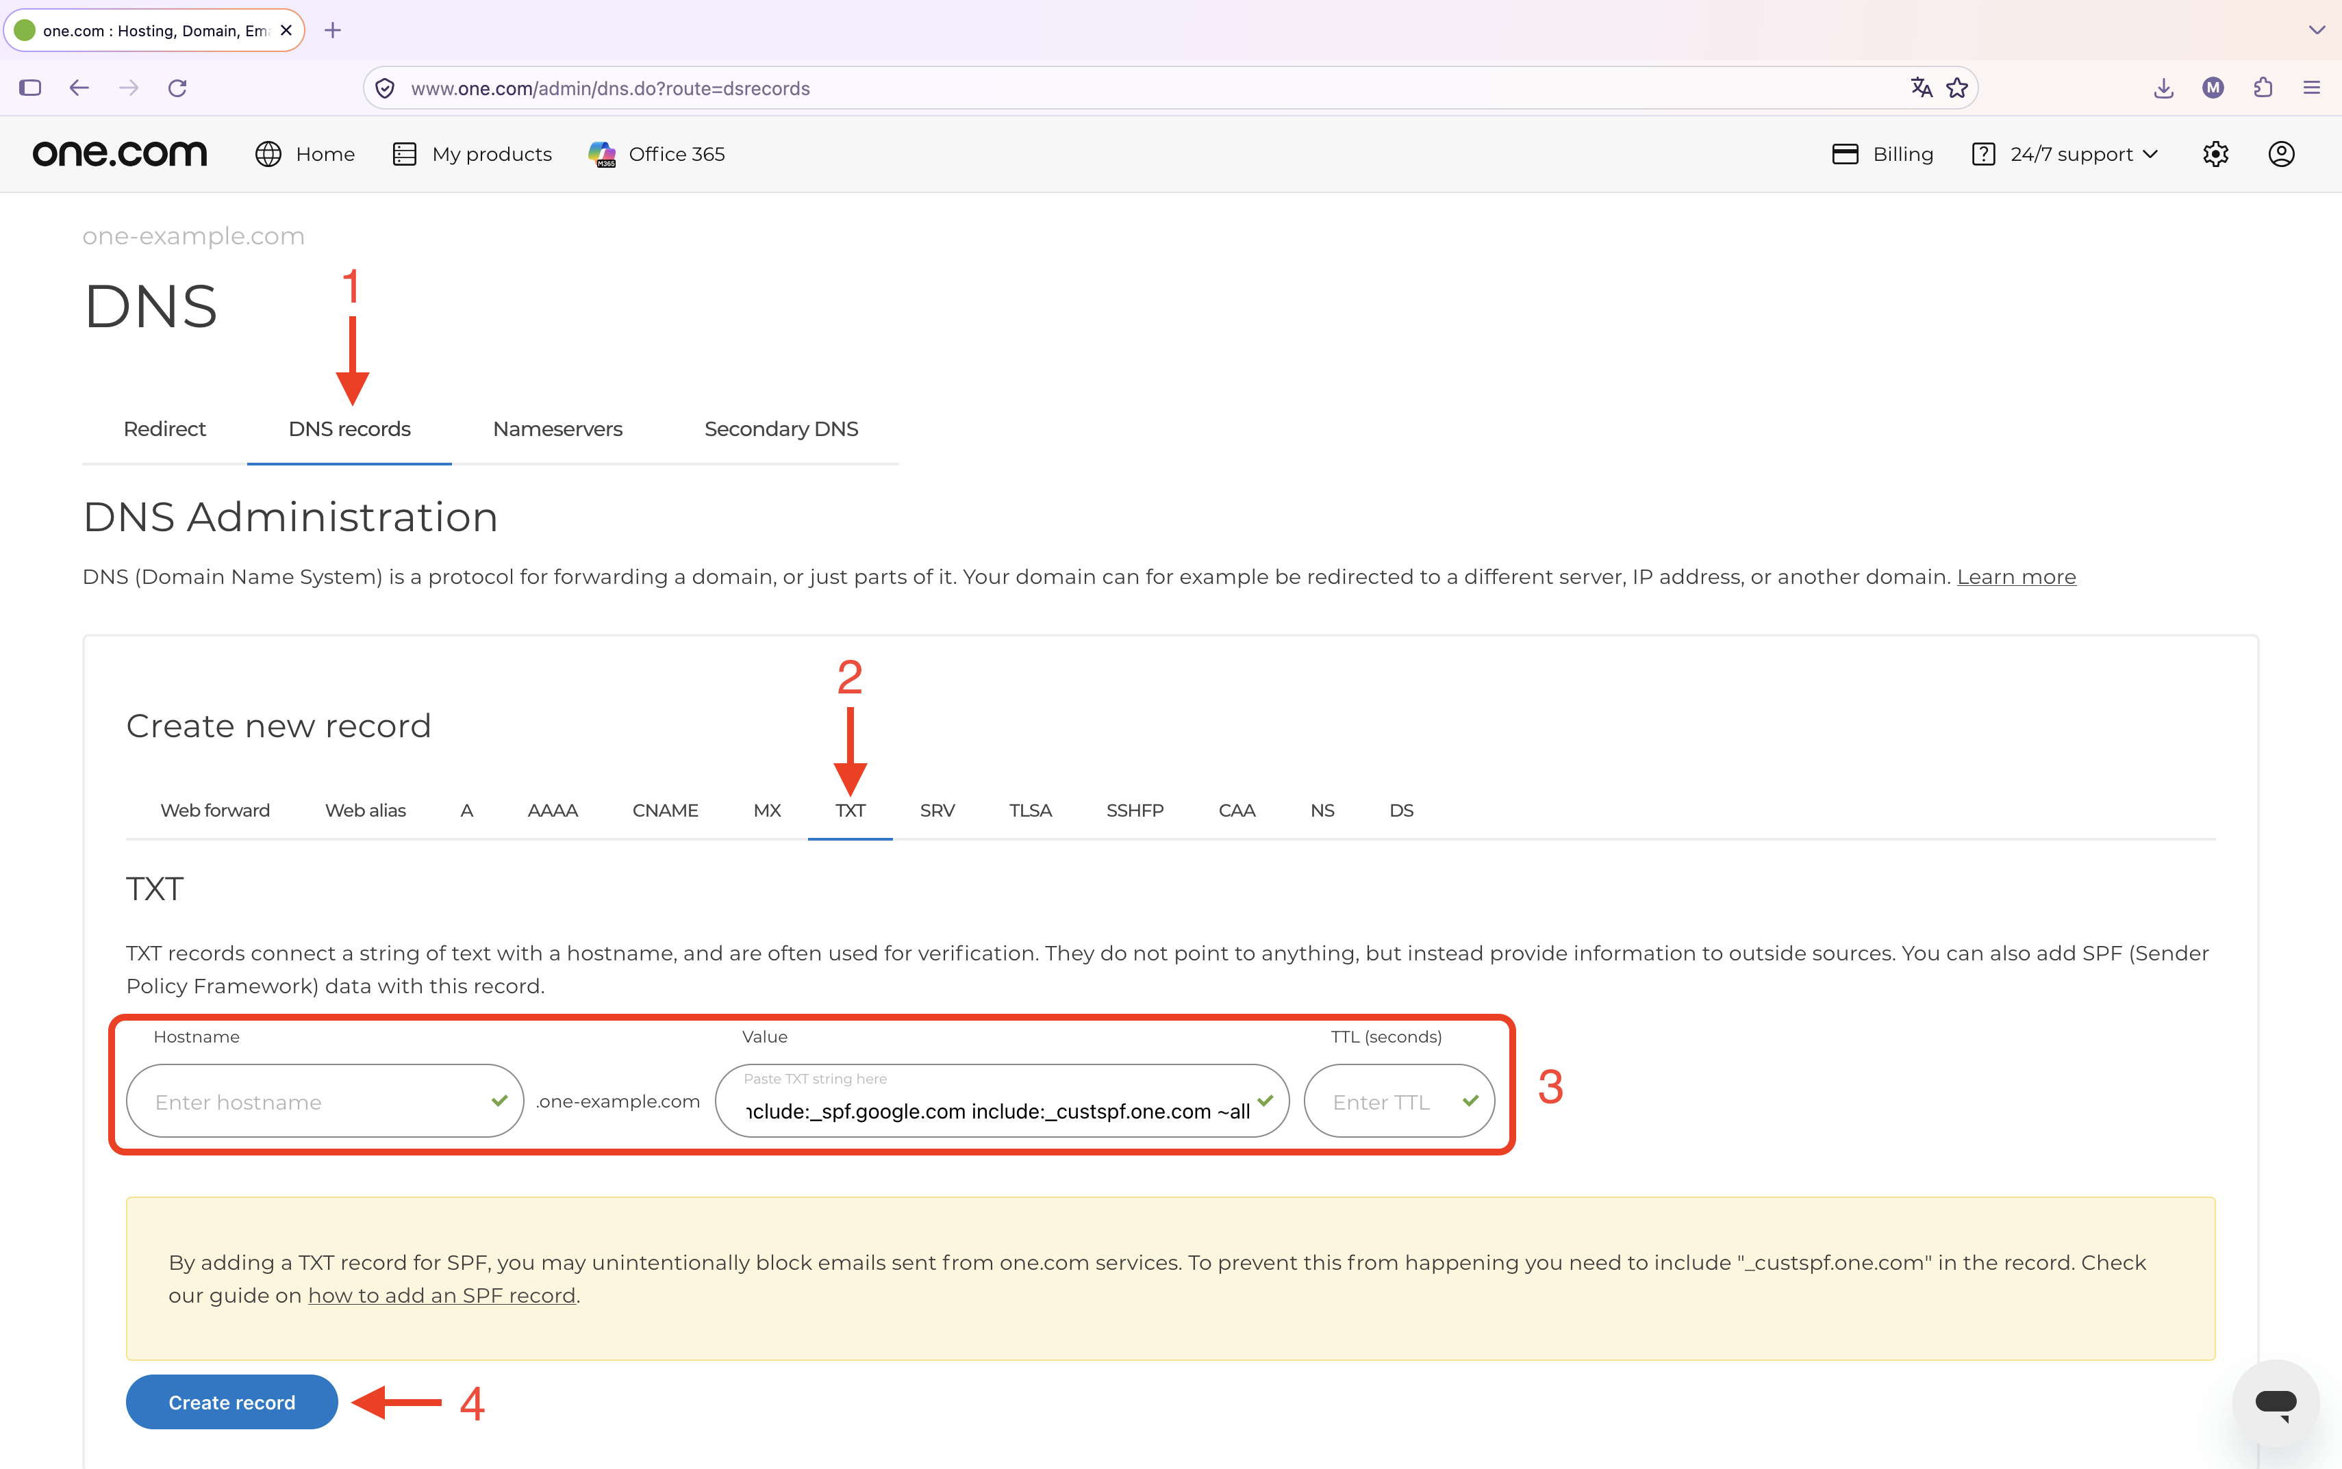The width and height of the screenshot is (2342, 1469).
Task: Open one.com settings gear icon
Action: (2216, 155)
